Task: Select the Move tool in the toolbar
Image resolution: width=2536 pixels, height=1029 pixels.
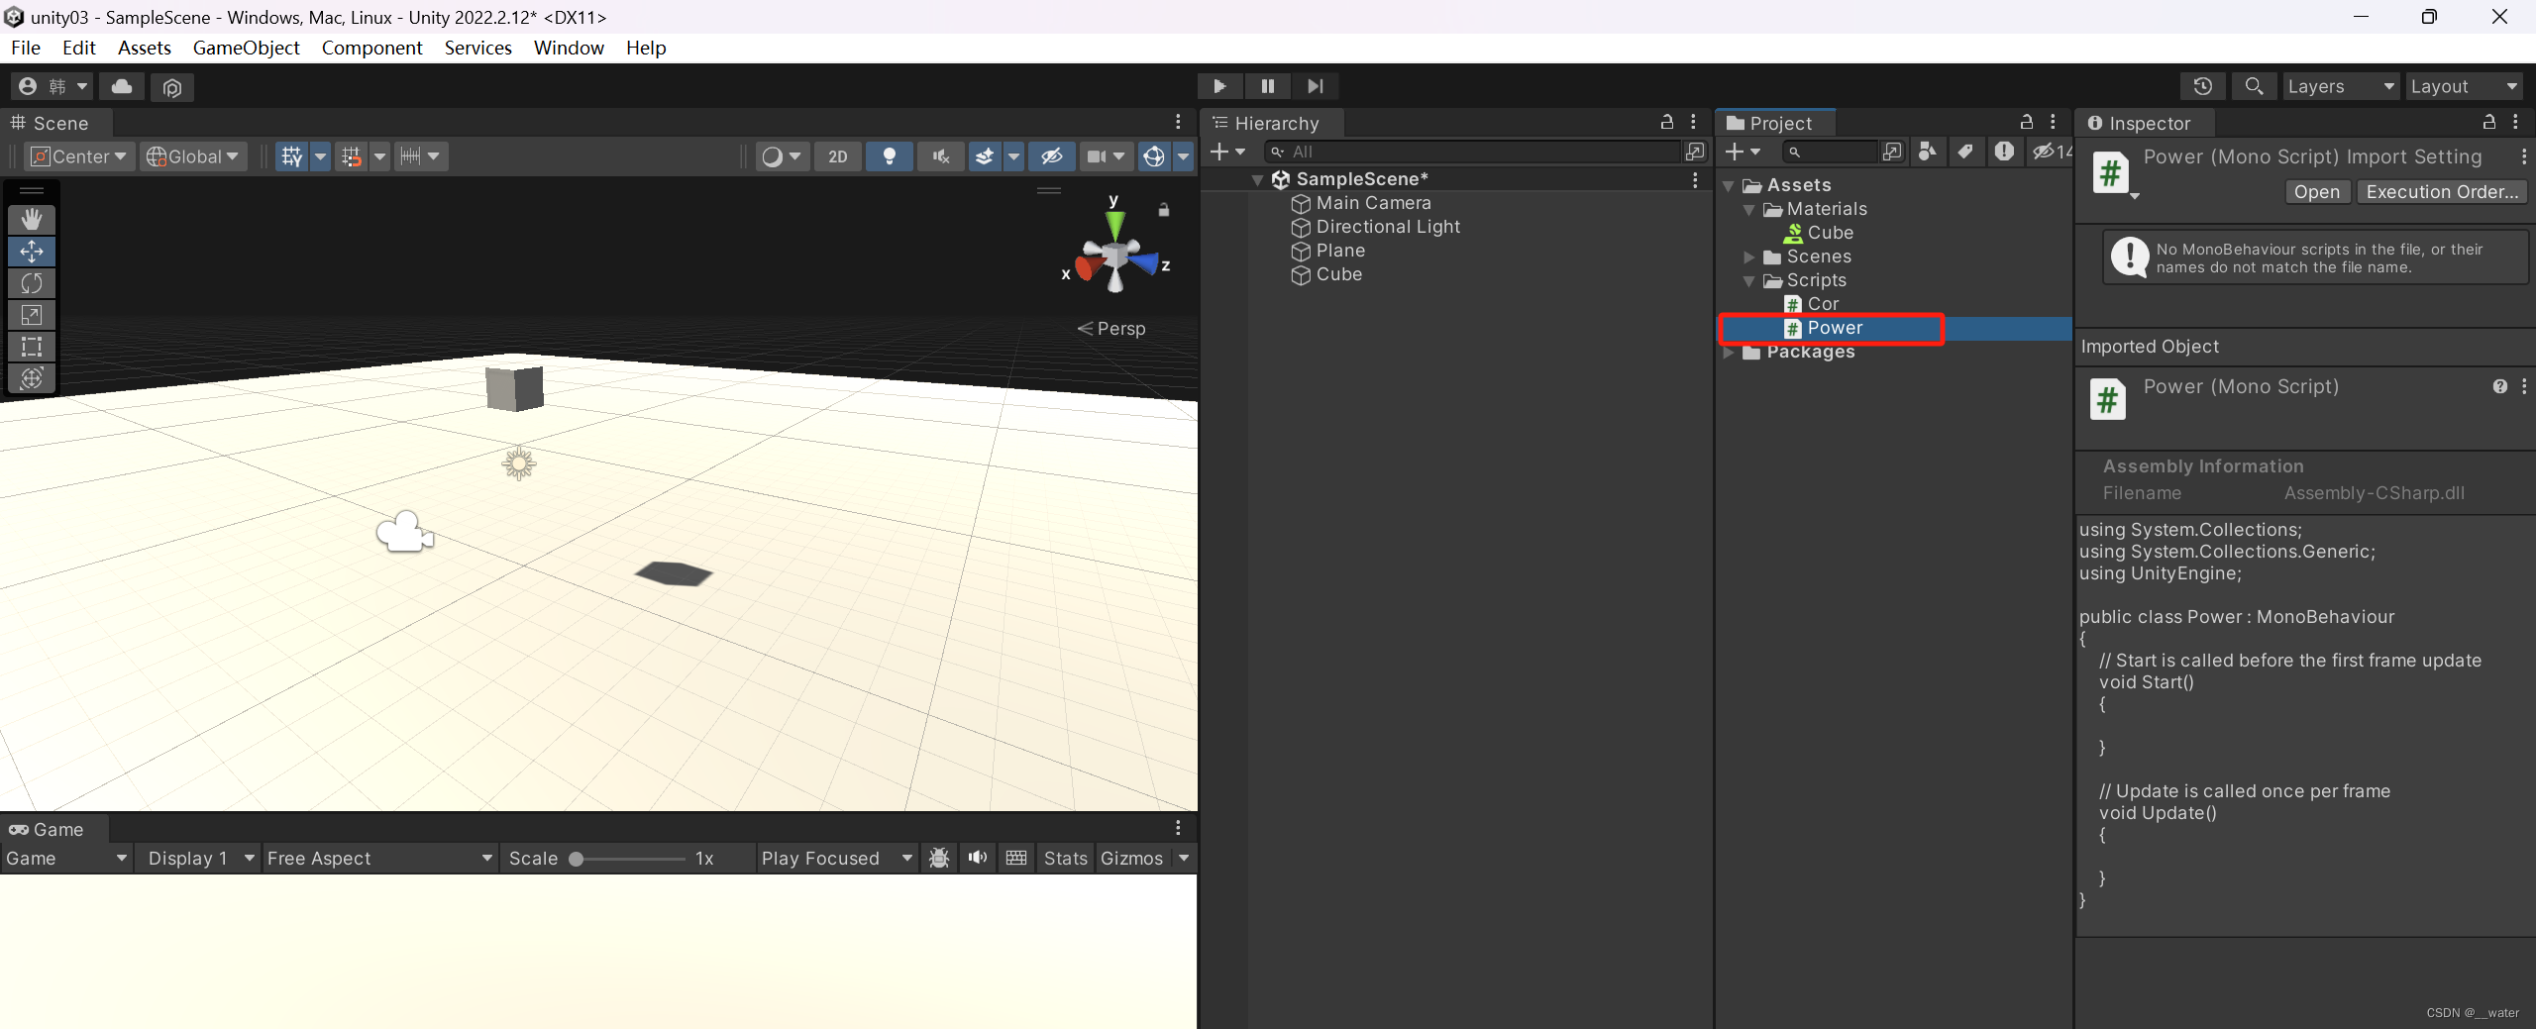Action: (x=32, y=252)
